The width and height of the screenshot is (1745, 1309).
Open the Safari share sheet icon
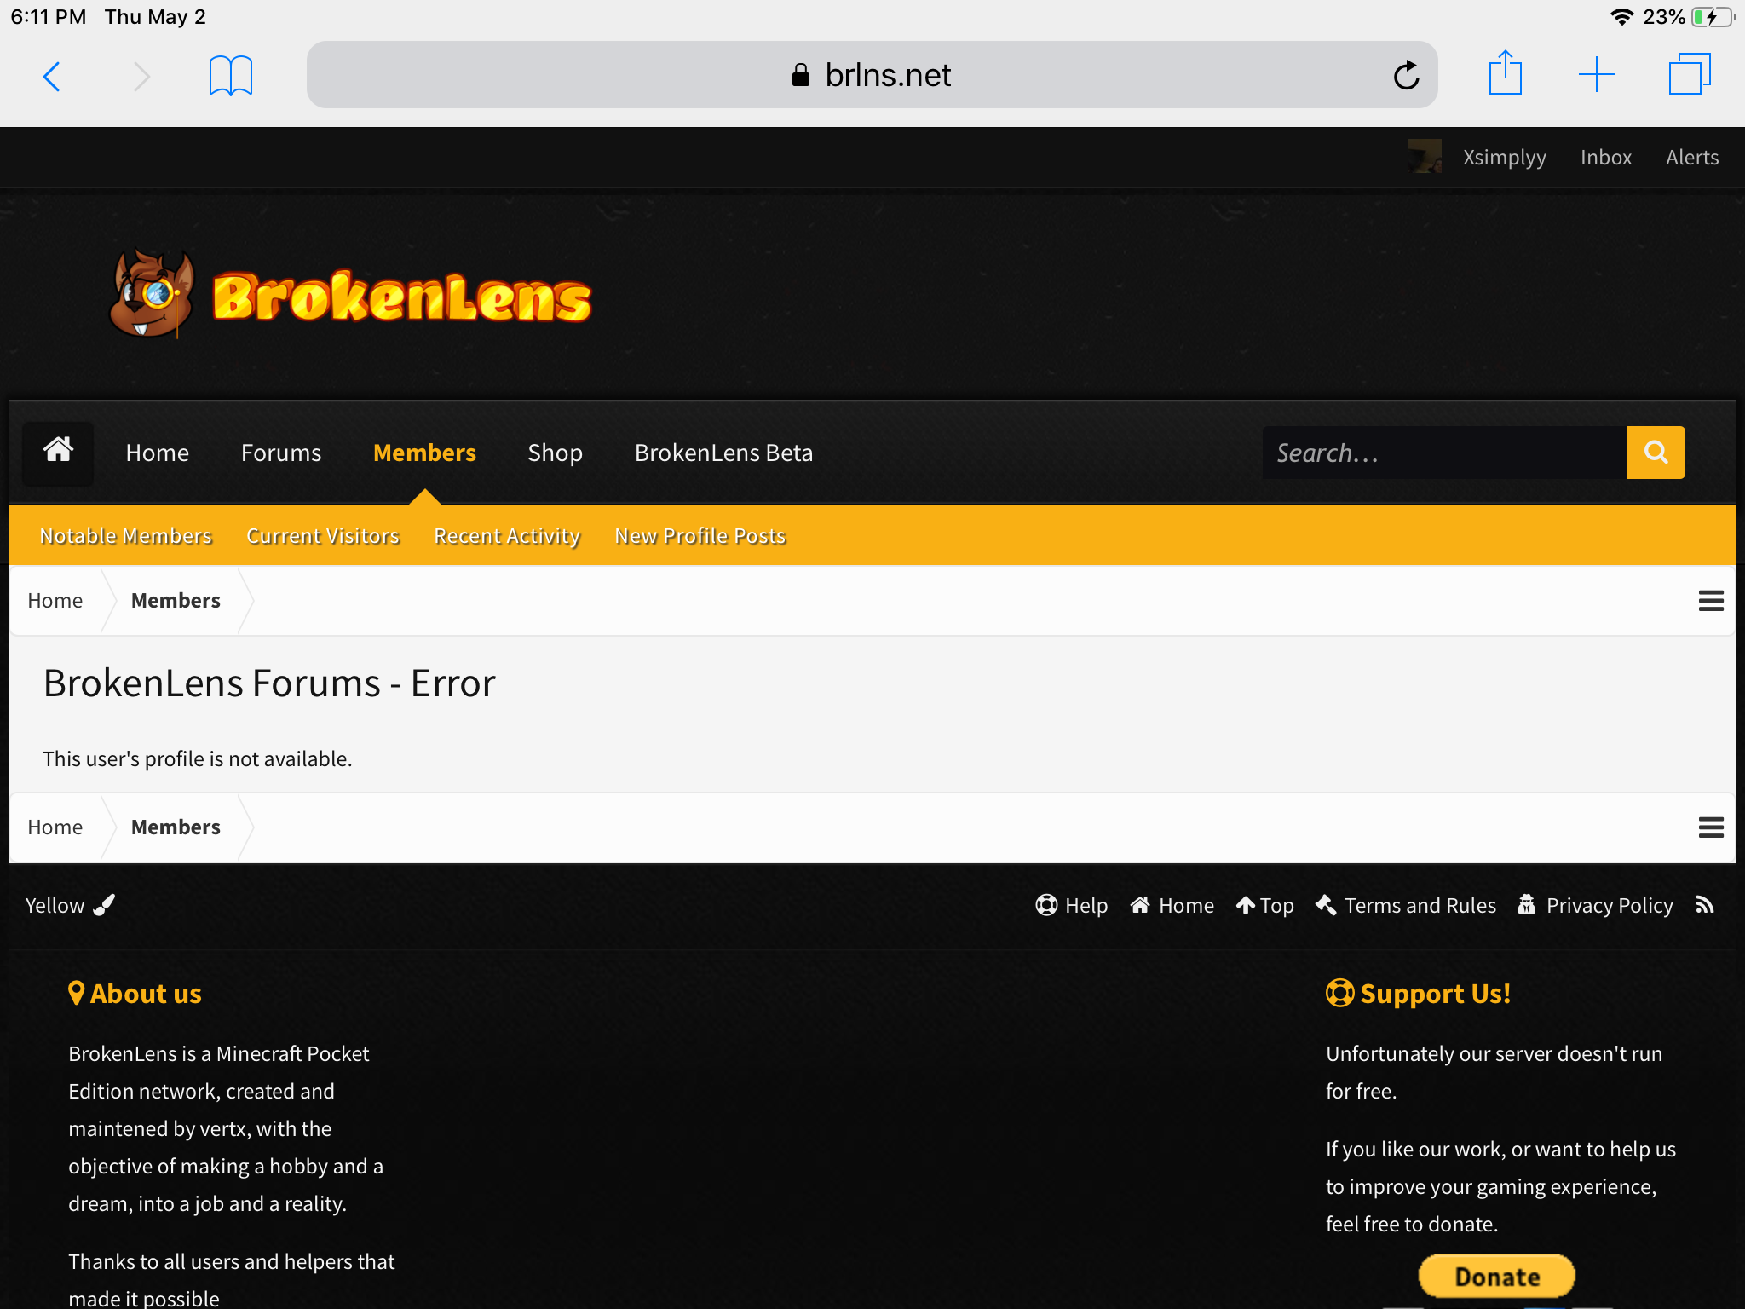click(x=1506, y=73)
